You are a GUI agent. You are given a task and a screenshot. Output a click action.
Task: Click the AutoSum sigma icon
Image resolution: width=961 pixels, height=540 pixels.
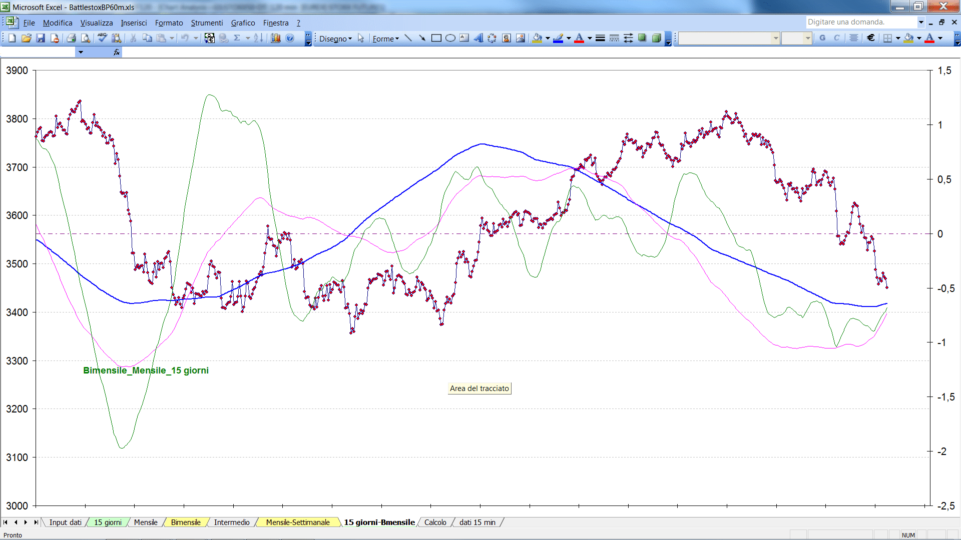click(x=237, y=38)
